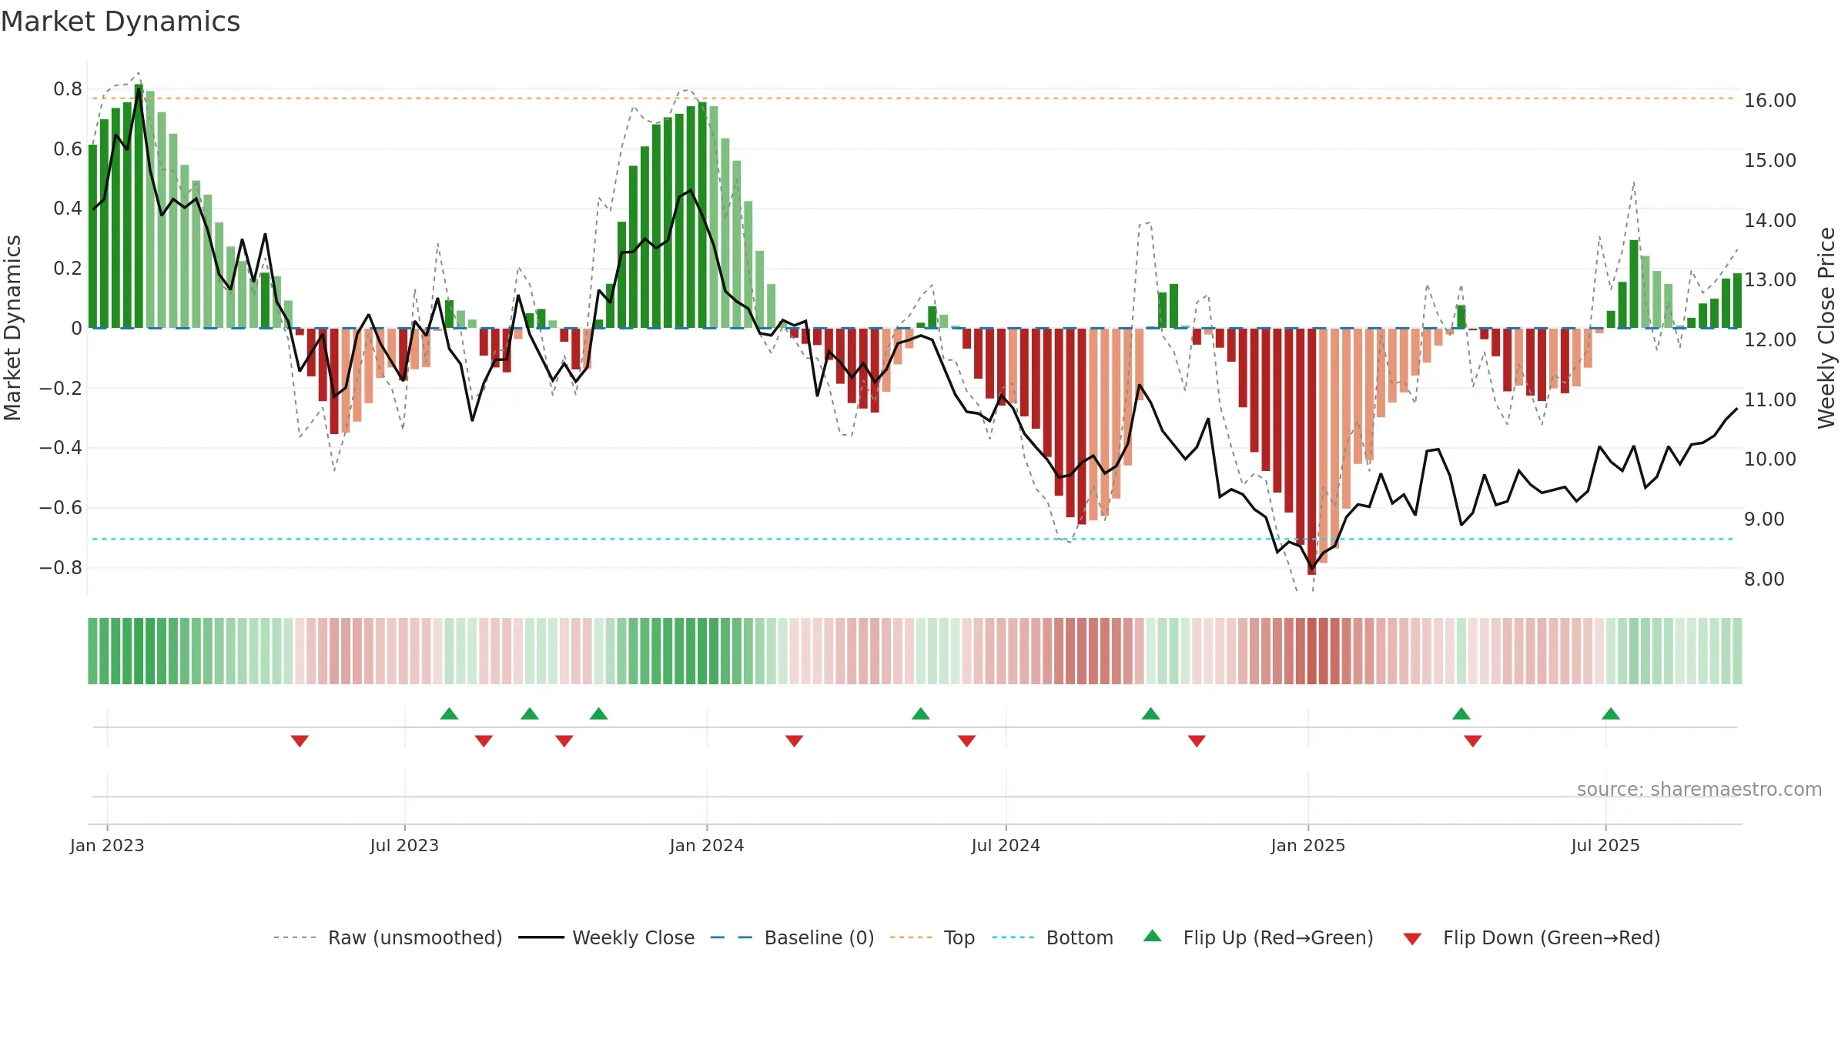Click the first red flip-down triangle after Jan 2024
Image resolution: width=1848 pixels, height=1039 pixels.
[x=794, y=740]
